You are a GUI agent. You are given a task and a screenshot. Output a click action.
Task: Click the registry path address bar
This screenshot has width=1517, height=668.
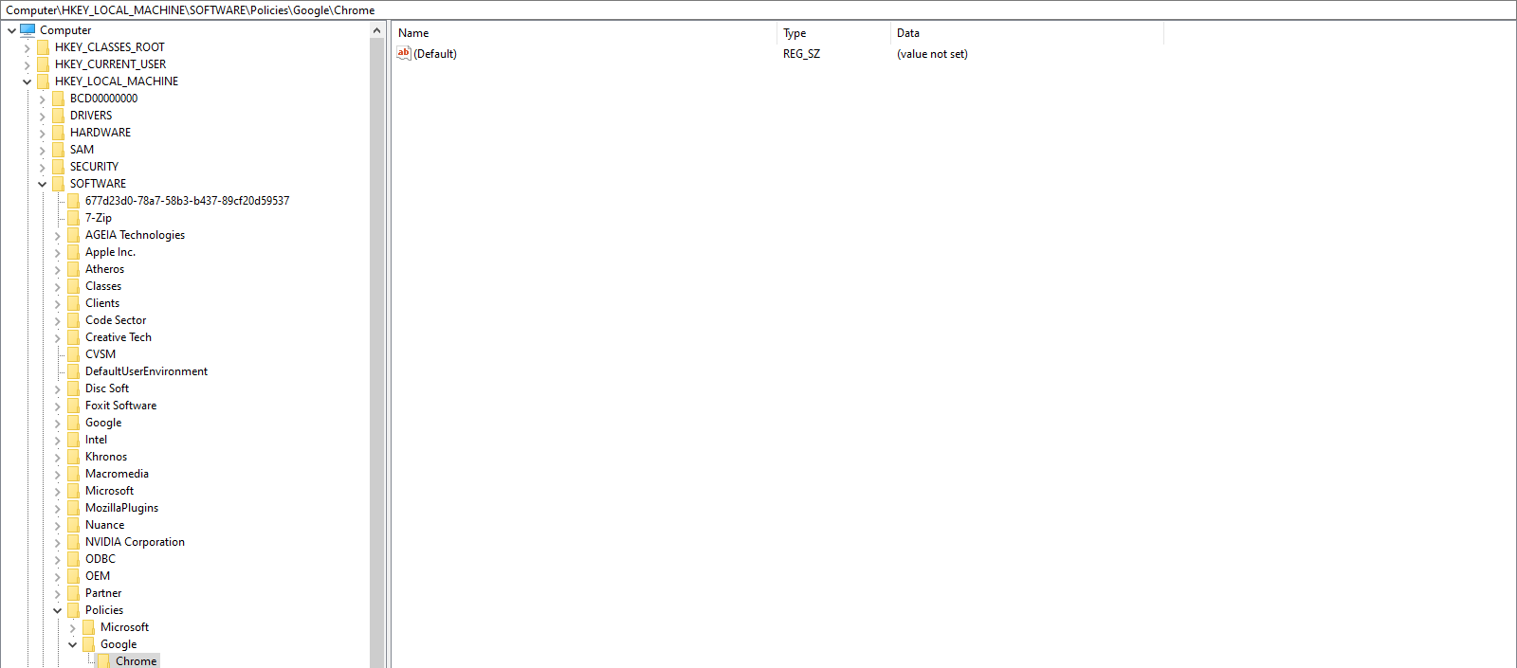click(758, 10)
